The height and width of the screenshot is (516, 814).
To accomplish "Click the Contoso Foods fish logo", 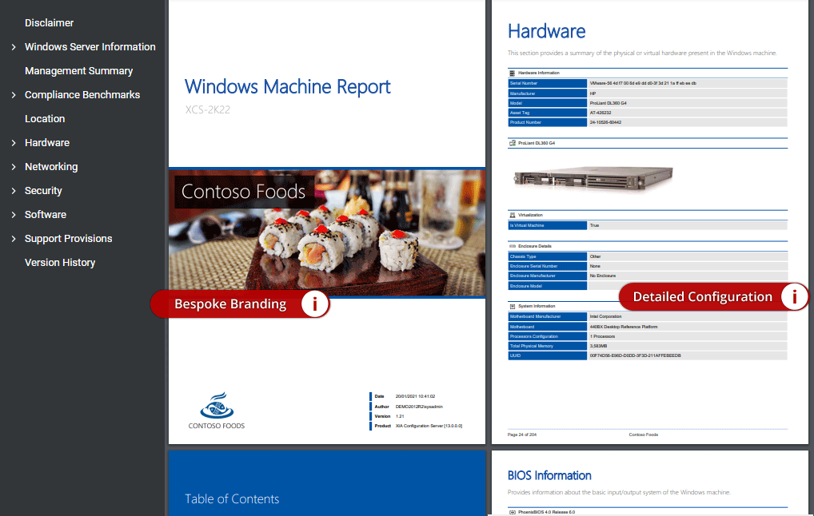I will (217, 405).
